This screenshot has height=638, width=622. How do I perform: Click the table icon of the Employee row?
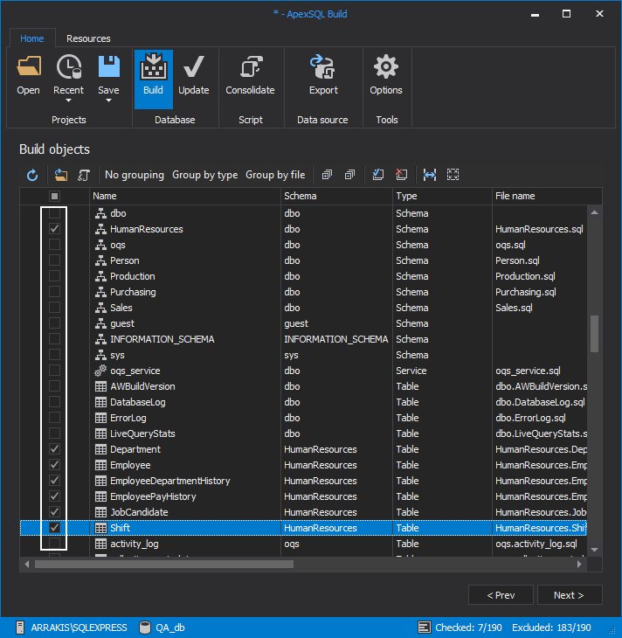pyautogui.click(x=100, y=465)
